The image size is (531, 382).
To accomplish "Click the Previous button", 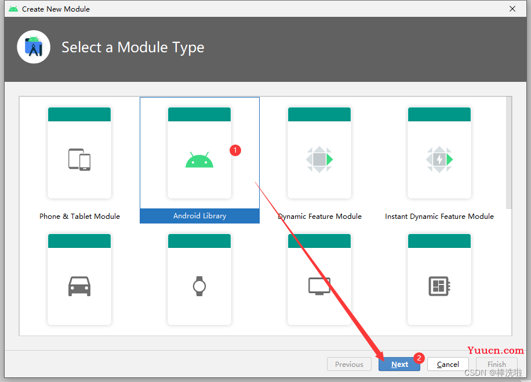I will [x=349, y=364].
